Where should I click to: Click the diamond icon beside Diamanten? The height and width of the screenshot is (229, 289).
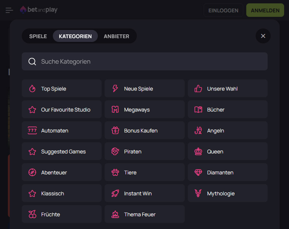[198, 172]
